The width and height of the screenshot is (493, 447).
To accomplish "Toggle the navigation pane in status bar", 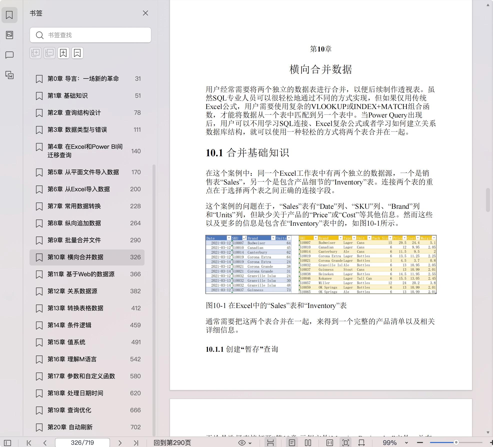I will [7, 443].
